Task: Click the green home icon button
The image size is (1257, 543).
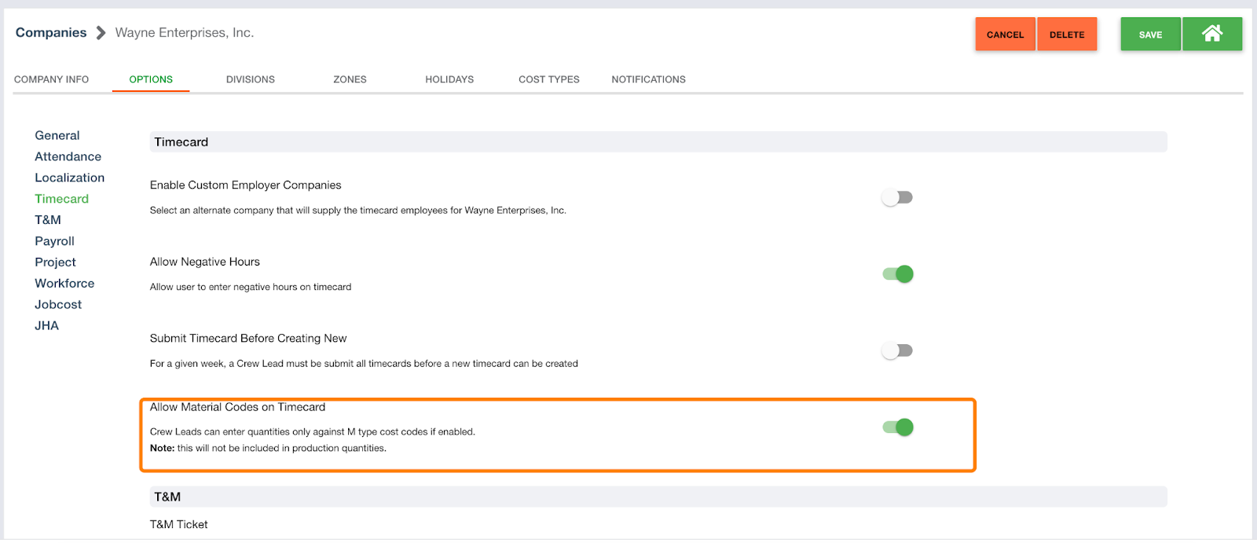Action: point(1212,34)
